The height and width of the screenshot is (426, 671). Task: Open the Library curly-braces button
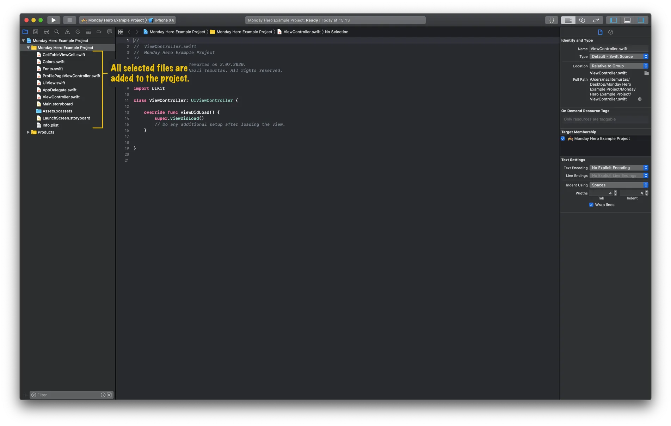point(552,20)
